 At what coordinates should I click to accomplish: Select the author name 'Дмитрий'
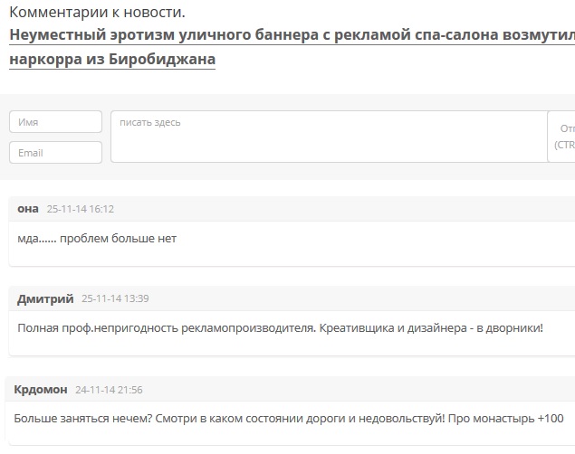tap(45, 298)
